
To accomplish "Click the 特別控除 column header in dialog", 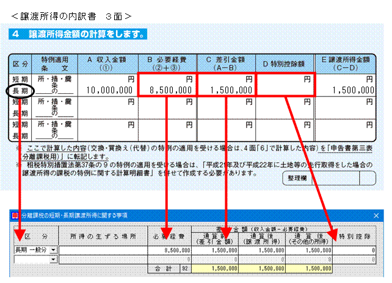I will click(354, 236).
